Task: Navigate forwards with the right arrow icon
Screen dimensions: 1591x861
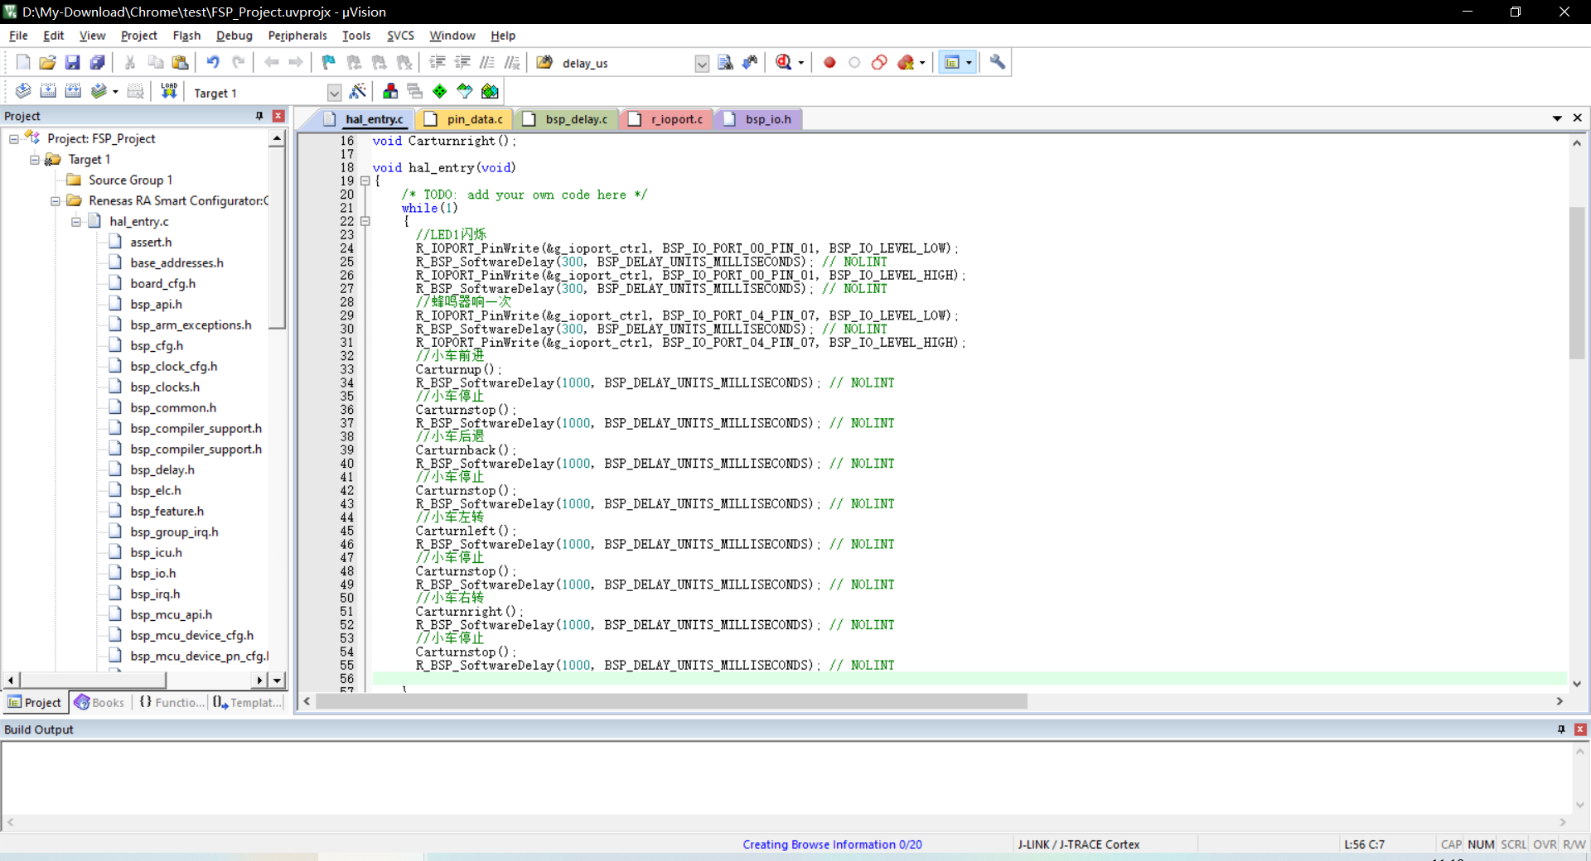Action: click(x=296, y=62)
